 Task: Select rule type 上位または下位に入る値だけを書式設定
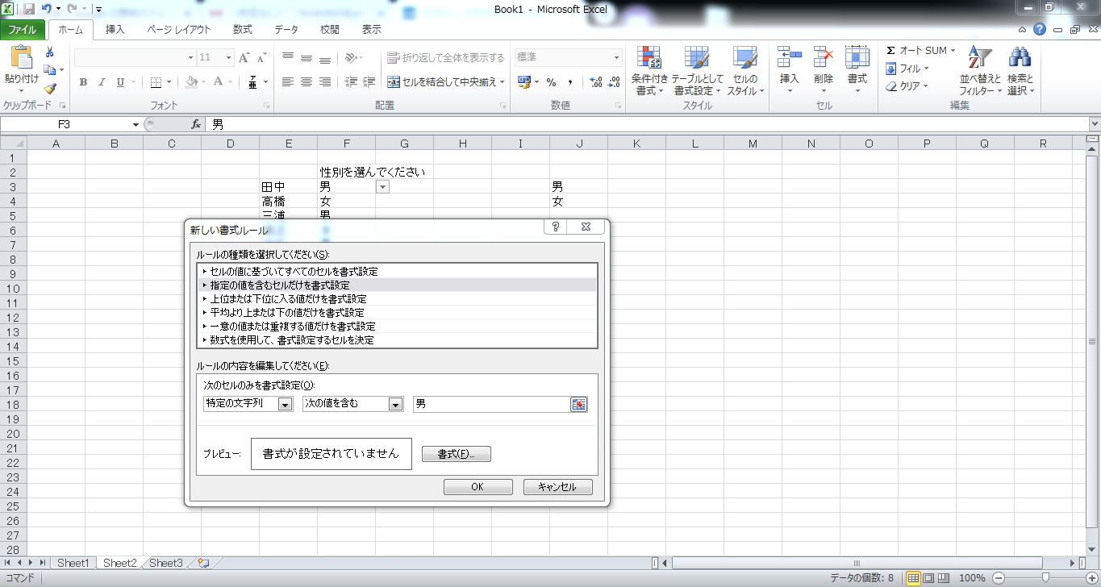coord(396,298)
